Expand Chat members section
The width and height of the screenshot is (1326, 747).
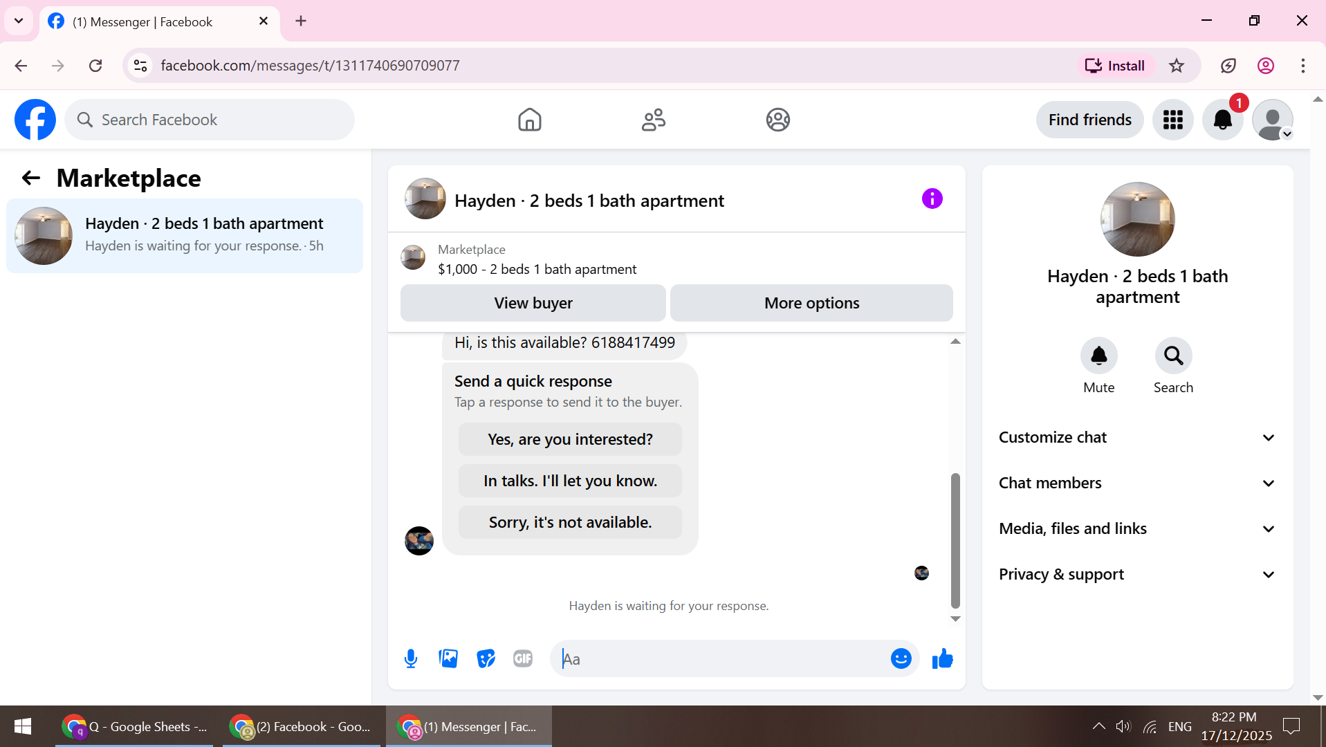point(1138,483)
